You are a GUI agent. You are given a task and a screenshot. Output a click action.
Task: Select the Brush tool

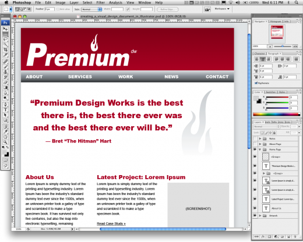pos(5,67)
